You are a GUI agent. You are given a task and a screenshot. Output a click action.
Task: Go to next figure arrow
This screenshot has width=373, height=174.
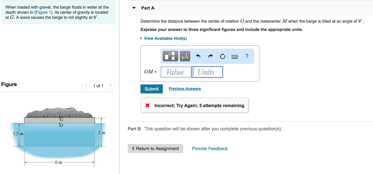tap(111, 86)
